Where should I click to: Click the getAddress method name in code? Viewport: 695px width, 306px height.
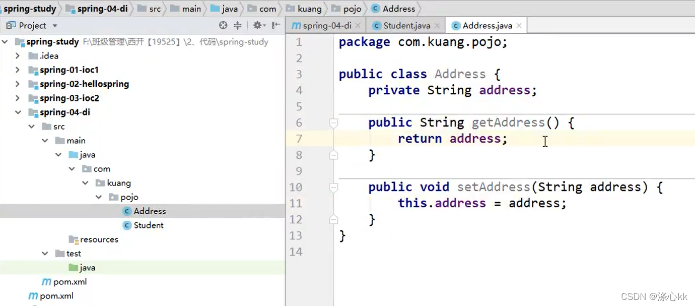pos(508,123)
